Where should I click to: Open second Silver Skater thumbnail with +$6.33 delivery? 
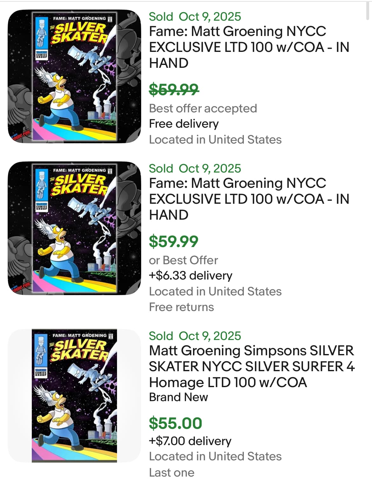(x=74, y=228)
